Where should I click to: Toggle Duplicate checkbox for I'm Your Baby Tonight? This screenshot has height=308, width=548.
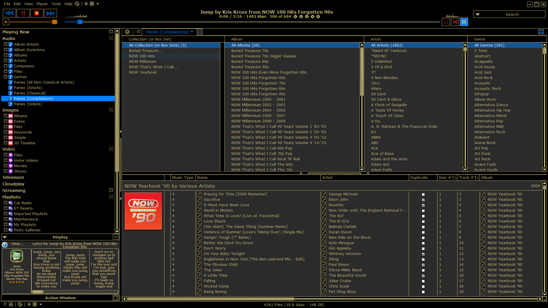click(x=423, y=254)
